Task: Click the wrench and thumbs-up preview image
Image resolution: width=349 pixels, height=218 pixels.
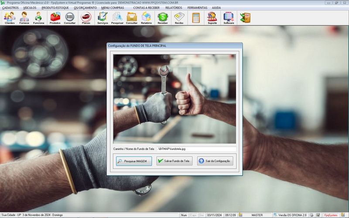Action: pyautogui.click(x=174, y=99)
